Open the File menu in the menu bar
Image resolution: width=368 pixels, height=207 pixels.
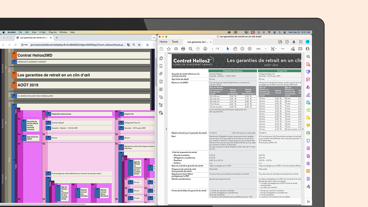click(x=20, y=32)
